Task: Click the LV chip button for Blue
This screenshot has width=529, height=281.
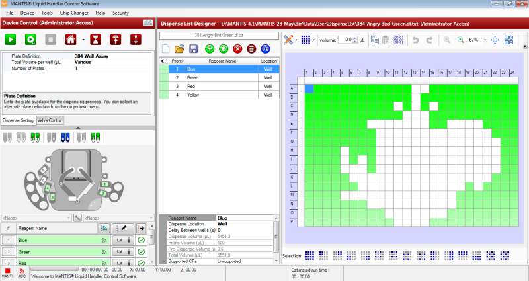Action: click(x=123, y=240)
